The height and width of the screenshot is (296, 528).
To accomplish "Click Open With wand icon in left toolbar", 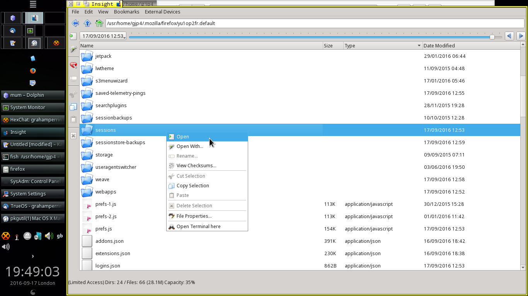I will click(x=73, y=50).
